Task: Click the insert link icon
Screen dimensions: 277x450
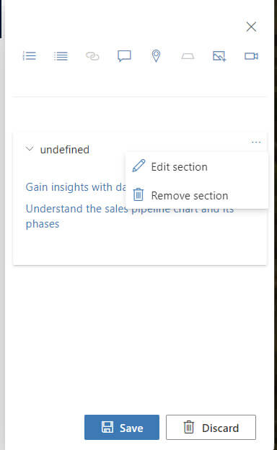Action: tap(92, 56)
